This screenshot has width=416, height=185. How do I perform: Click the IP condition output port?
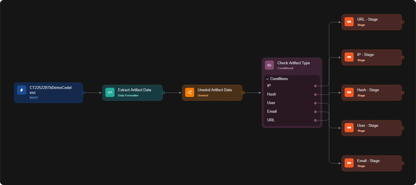(x=315, y=86)
